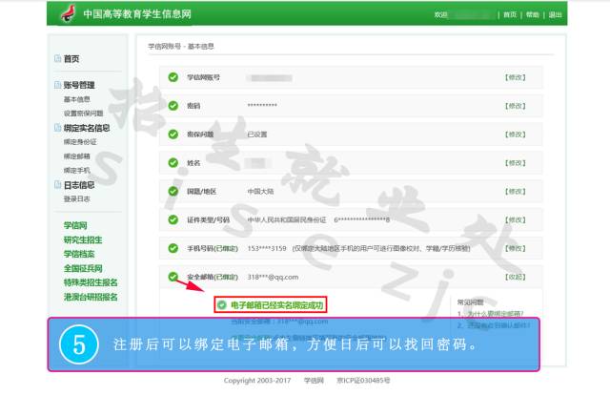Click 修改 on the 密码 row
This screenshot has height=395, width=610.
coord(514,106)
